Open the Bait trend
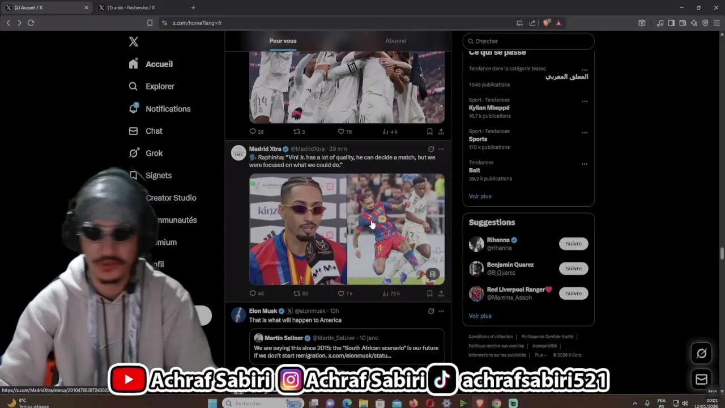The height and width of the screenshot is (408, 725). (475, 170)
